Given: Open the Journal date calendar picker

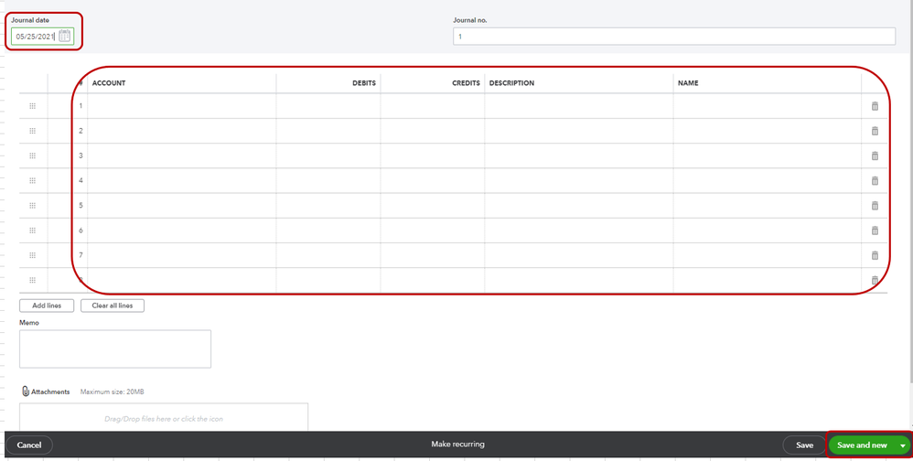Looking at the screenshot, I should [65, 36].
